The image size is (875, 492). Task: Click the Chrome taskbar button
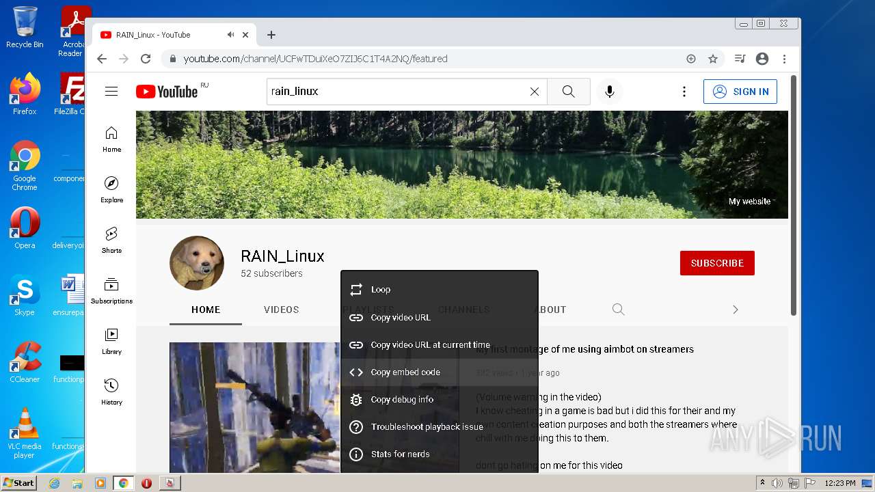(124, 483)
